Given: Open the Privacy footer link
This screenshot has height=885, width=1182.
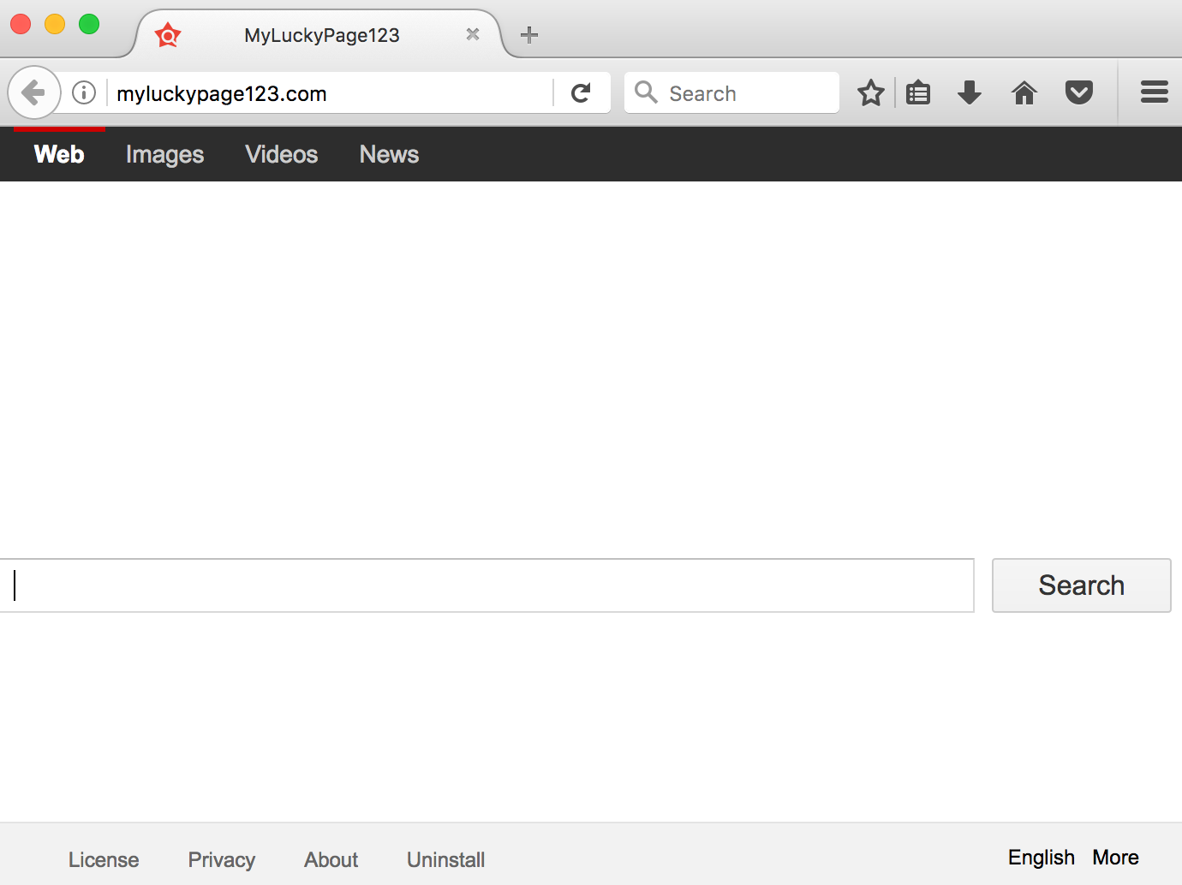Looking at the screenshot, I should (222, 859).
